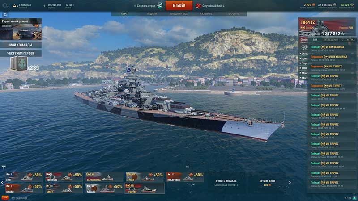Viewport: 358px width, 201px height.
Task: Expand the ПВО parameters section
Action: [303, 68]
